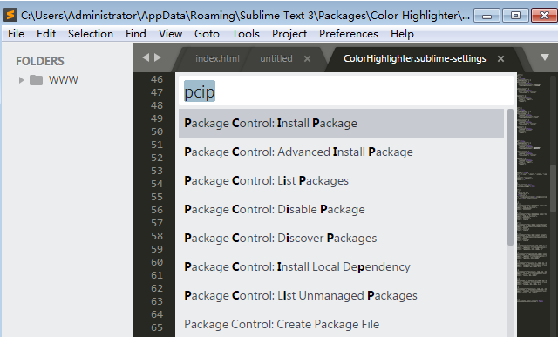The image size is (558, 337).
Task: Choose Package Control: Create Package File
Action: [x=341, y=323]
